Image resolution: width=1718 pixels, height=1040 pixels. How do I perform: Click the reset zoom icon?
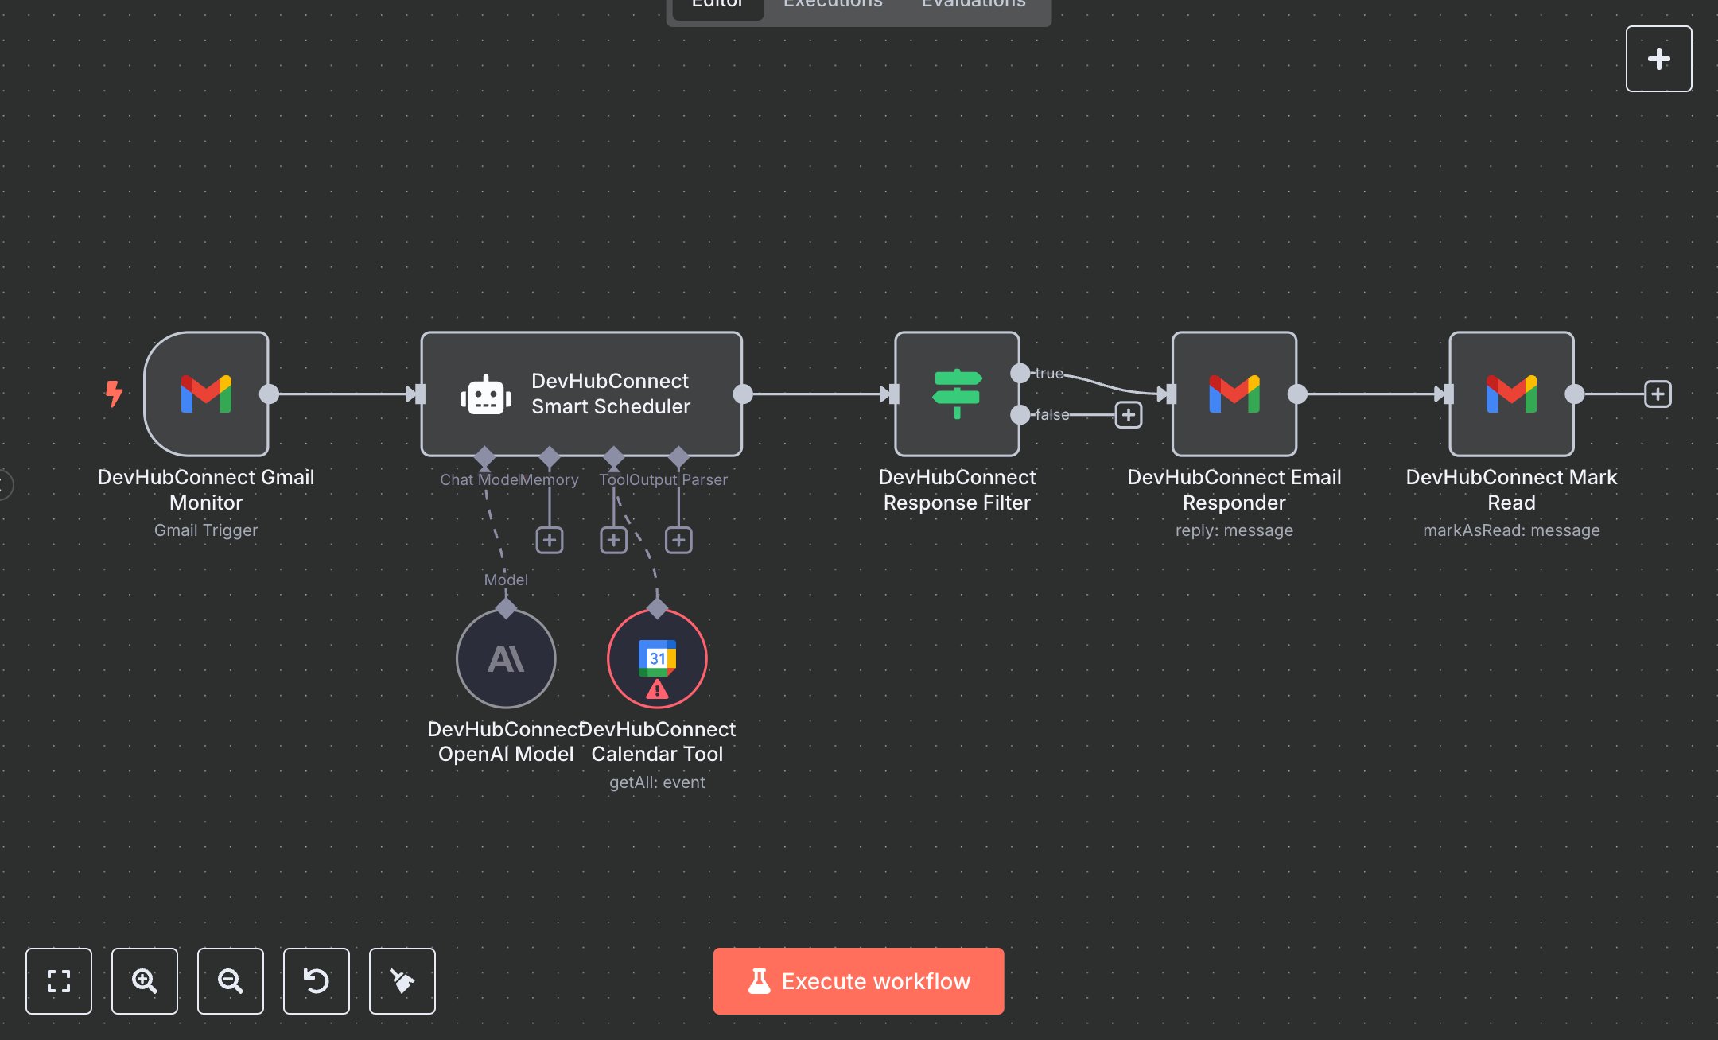click(x=317, y=981)
